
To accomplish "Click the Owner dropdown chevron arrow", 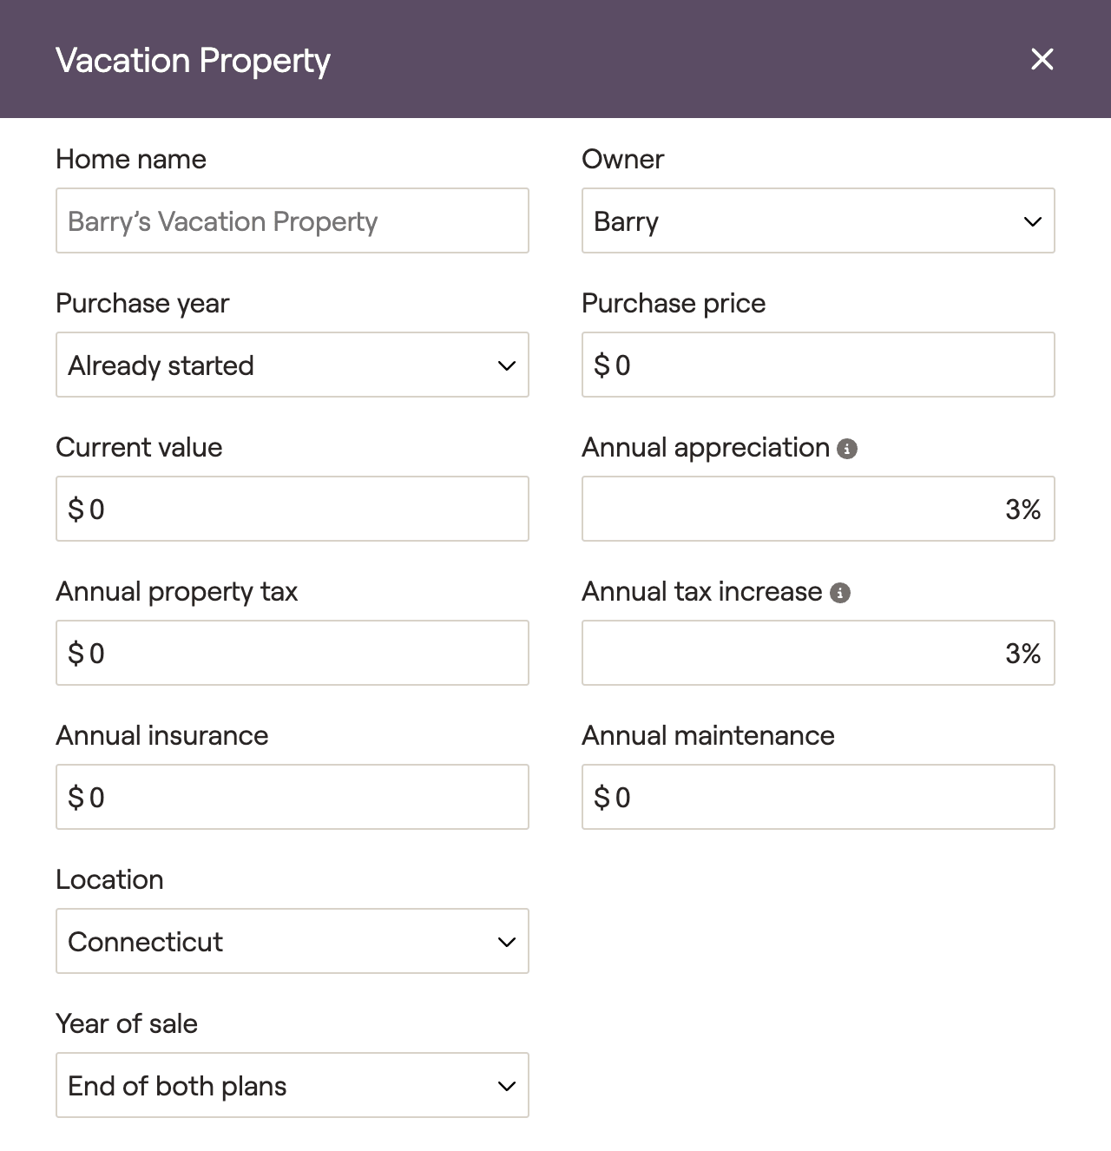I will pyautogui.click(x=1032, y=221).
